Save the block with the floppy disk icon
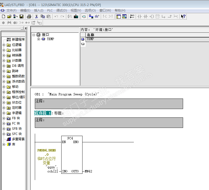The height and width of the screenshot is (190, 209). (21, 17)
